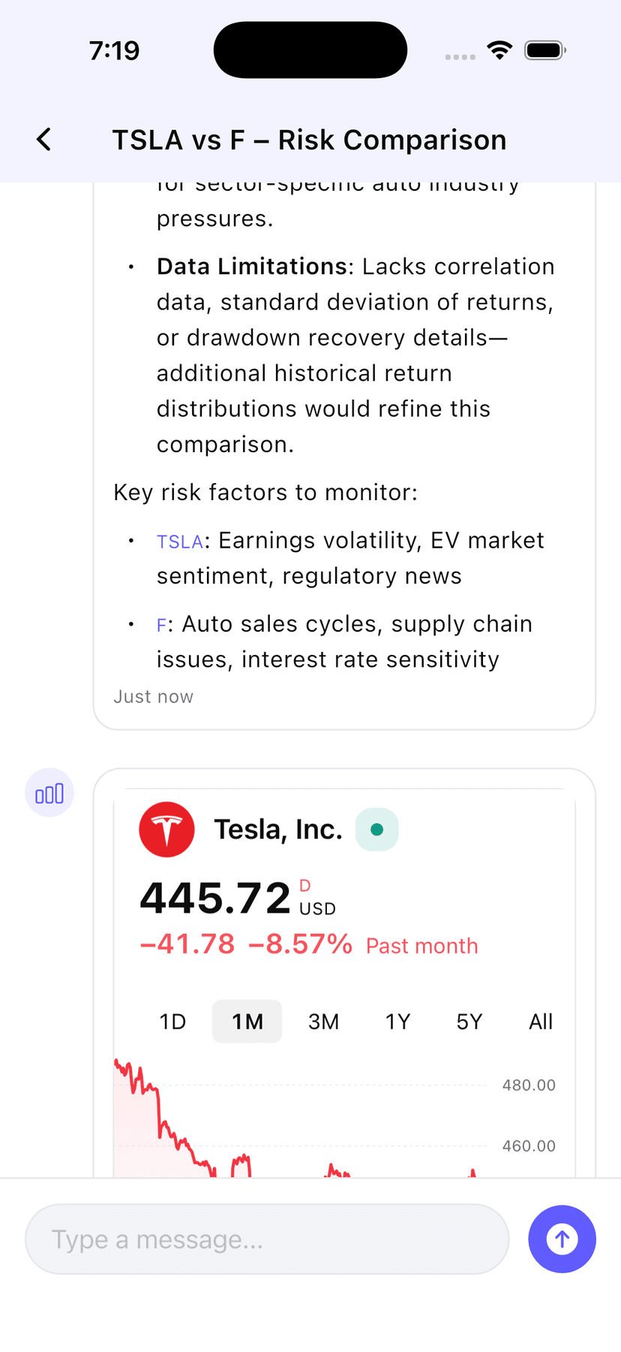Tap the back chevron in the header
The image size is (621, 1352).
tap(43, 140)
